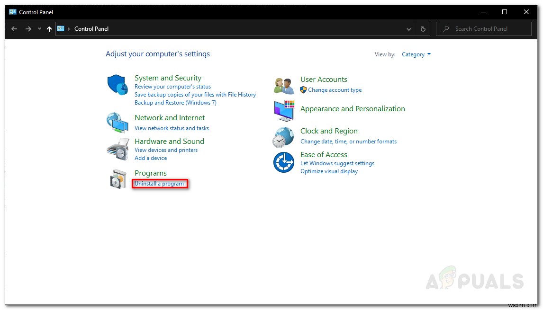Open View network status and tasks
Screen dimensions: 543x310
pos(172,128)
